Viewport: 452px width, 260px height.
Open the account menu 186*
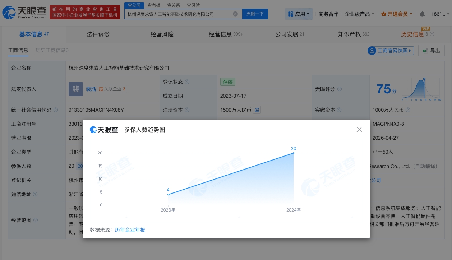[441, 14]
